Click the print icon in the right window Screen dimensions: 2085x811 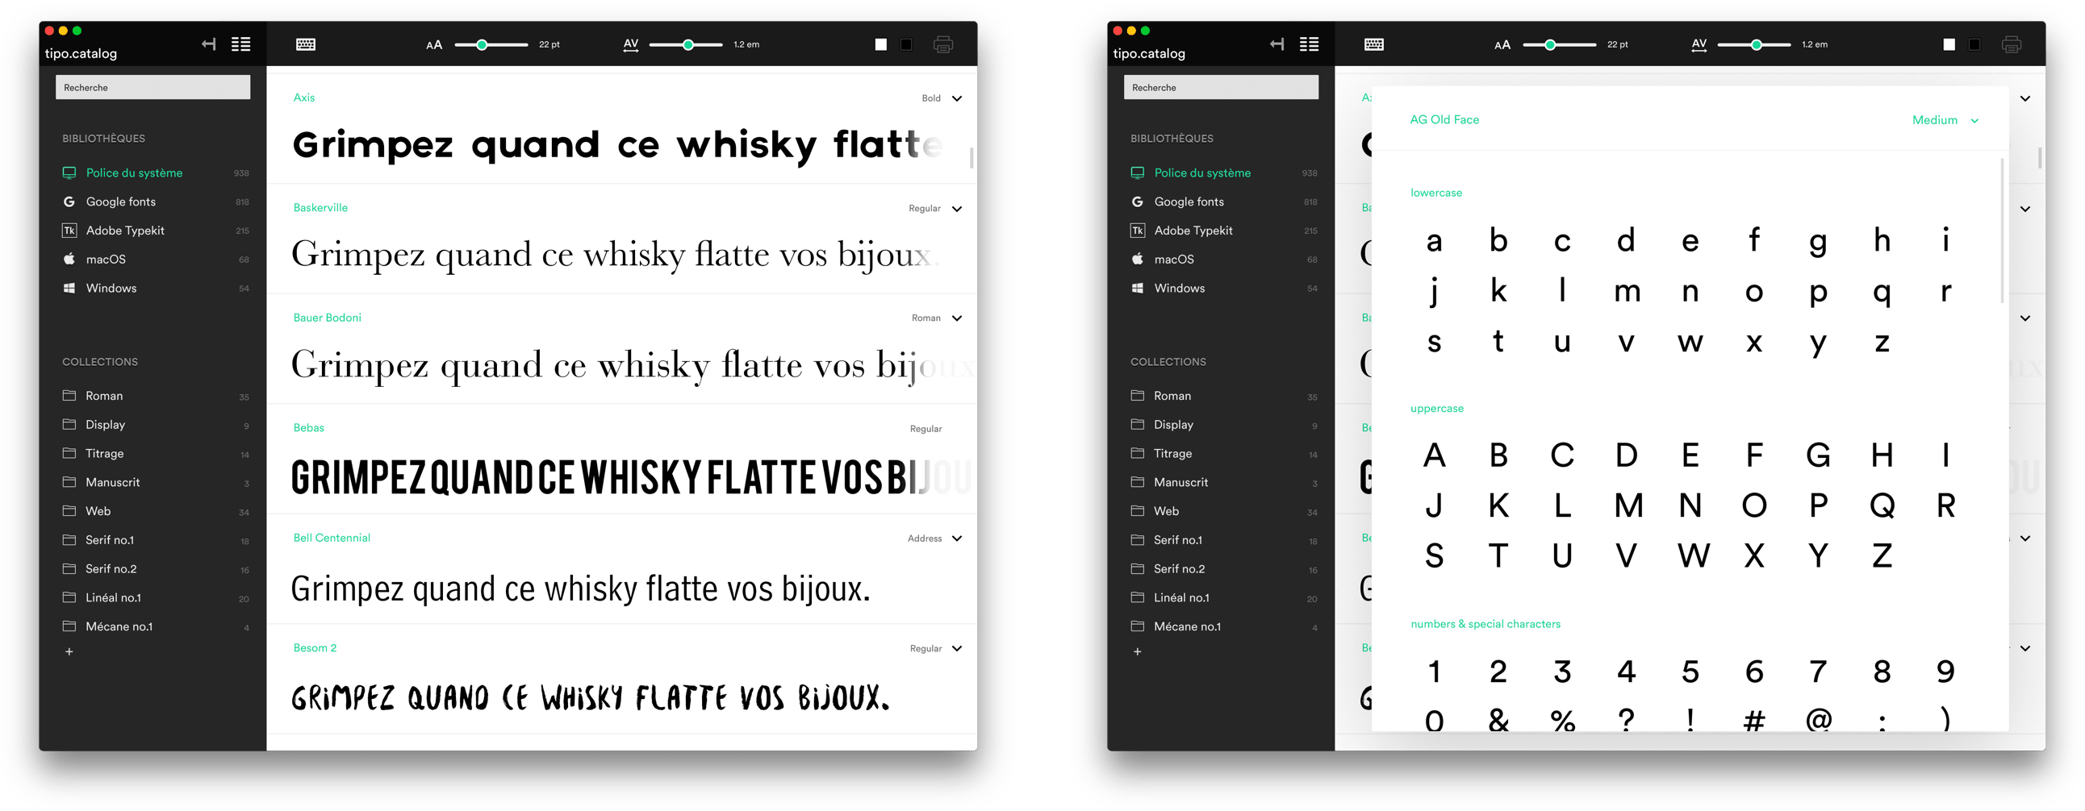coord(2012,44)
